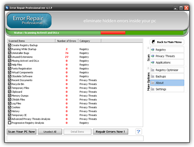Uncheck Create Registry Backup checkbox
This screenshot has width=194, height=147.
click(x=10, y=45)
